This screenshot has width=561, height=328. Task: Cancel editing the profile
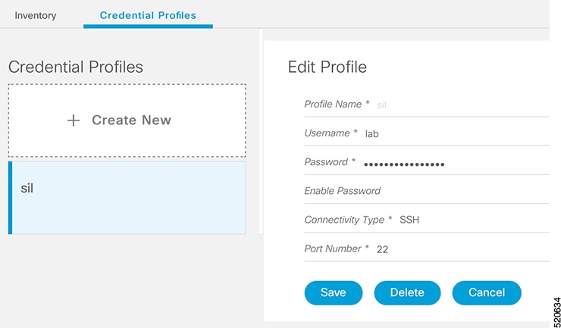[x=487, y=292]
